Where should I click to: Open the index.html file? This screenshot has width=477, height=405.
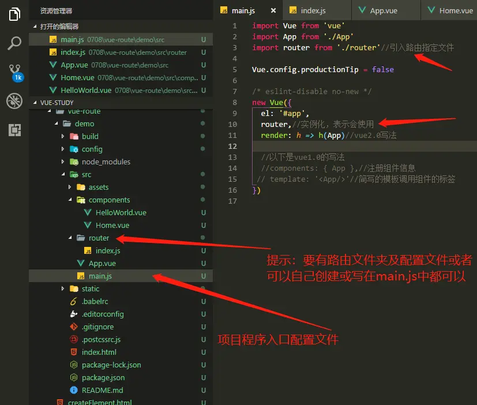[x=121, y=352]
